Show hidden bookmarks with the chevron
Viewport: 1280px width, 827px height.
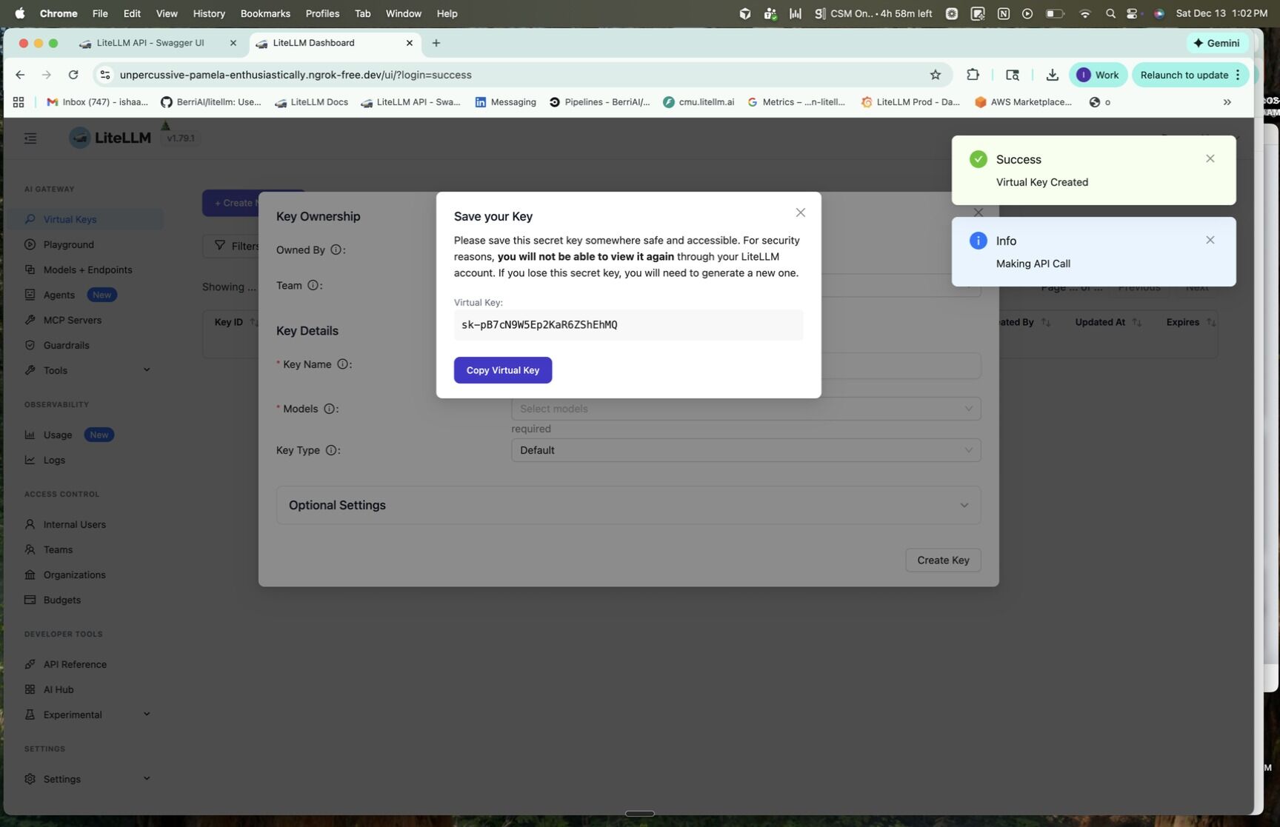[x=1227, y=102]
